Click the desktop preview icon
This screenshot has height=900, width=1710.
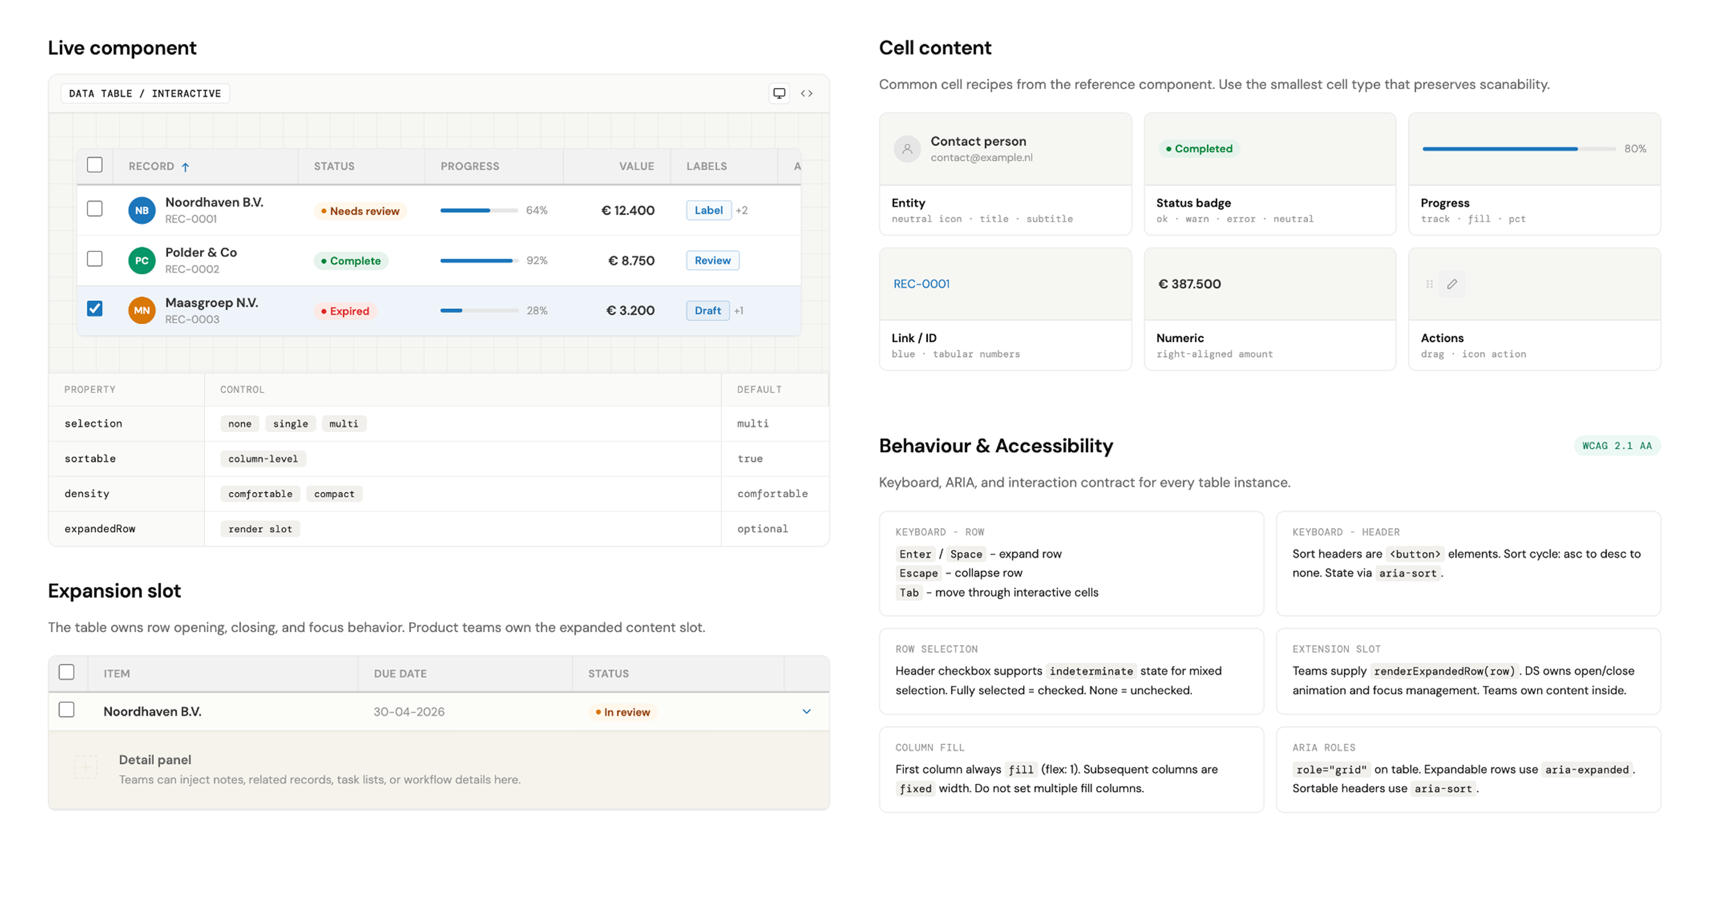(x=779, y=93)
